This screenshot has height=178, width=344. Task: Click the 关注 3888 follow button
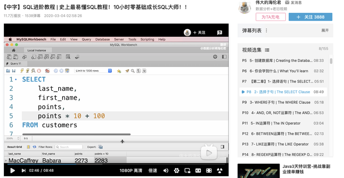(x=310, y=17)
